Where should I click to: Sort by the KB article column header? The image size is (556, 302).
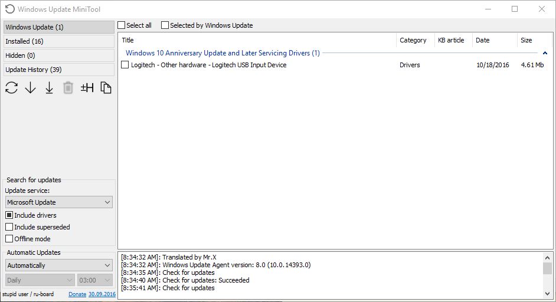click(453, 40)
